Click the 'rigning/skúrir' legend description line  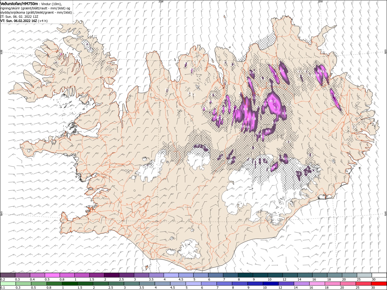(36, 8)
